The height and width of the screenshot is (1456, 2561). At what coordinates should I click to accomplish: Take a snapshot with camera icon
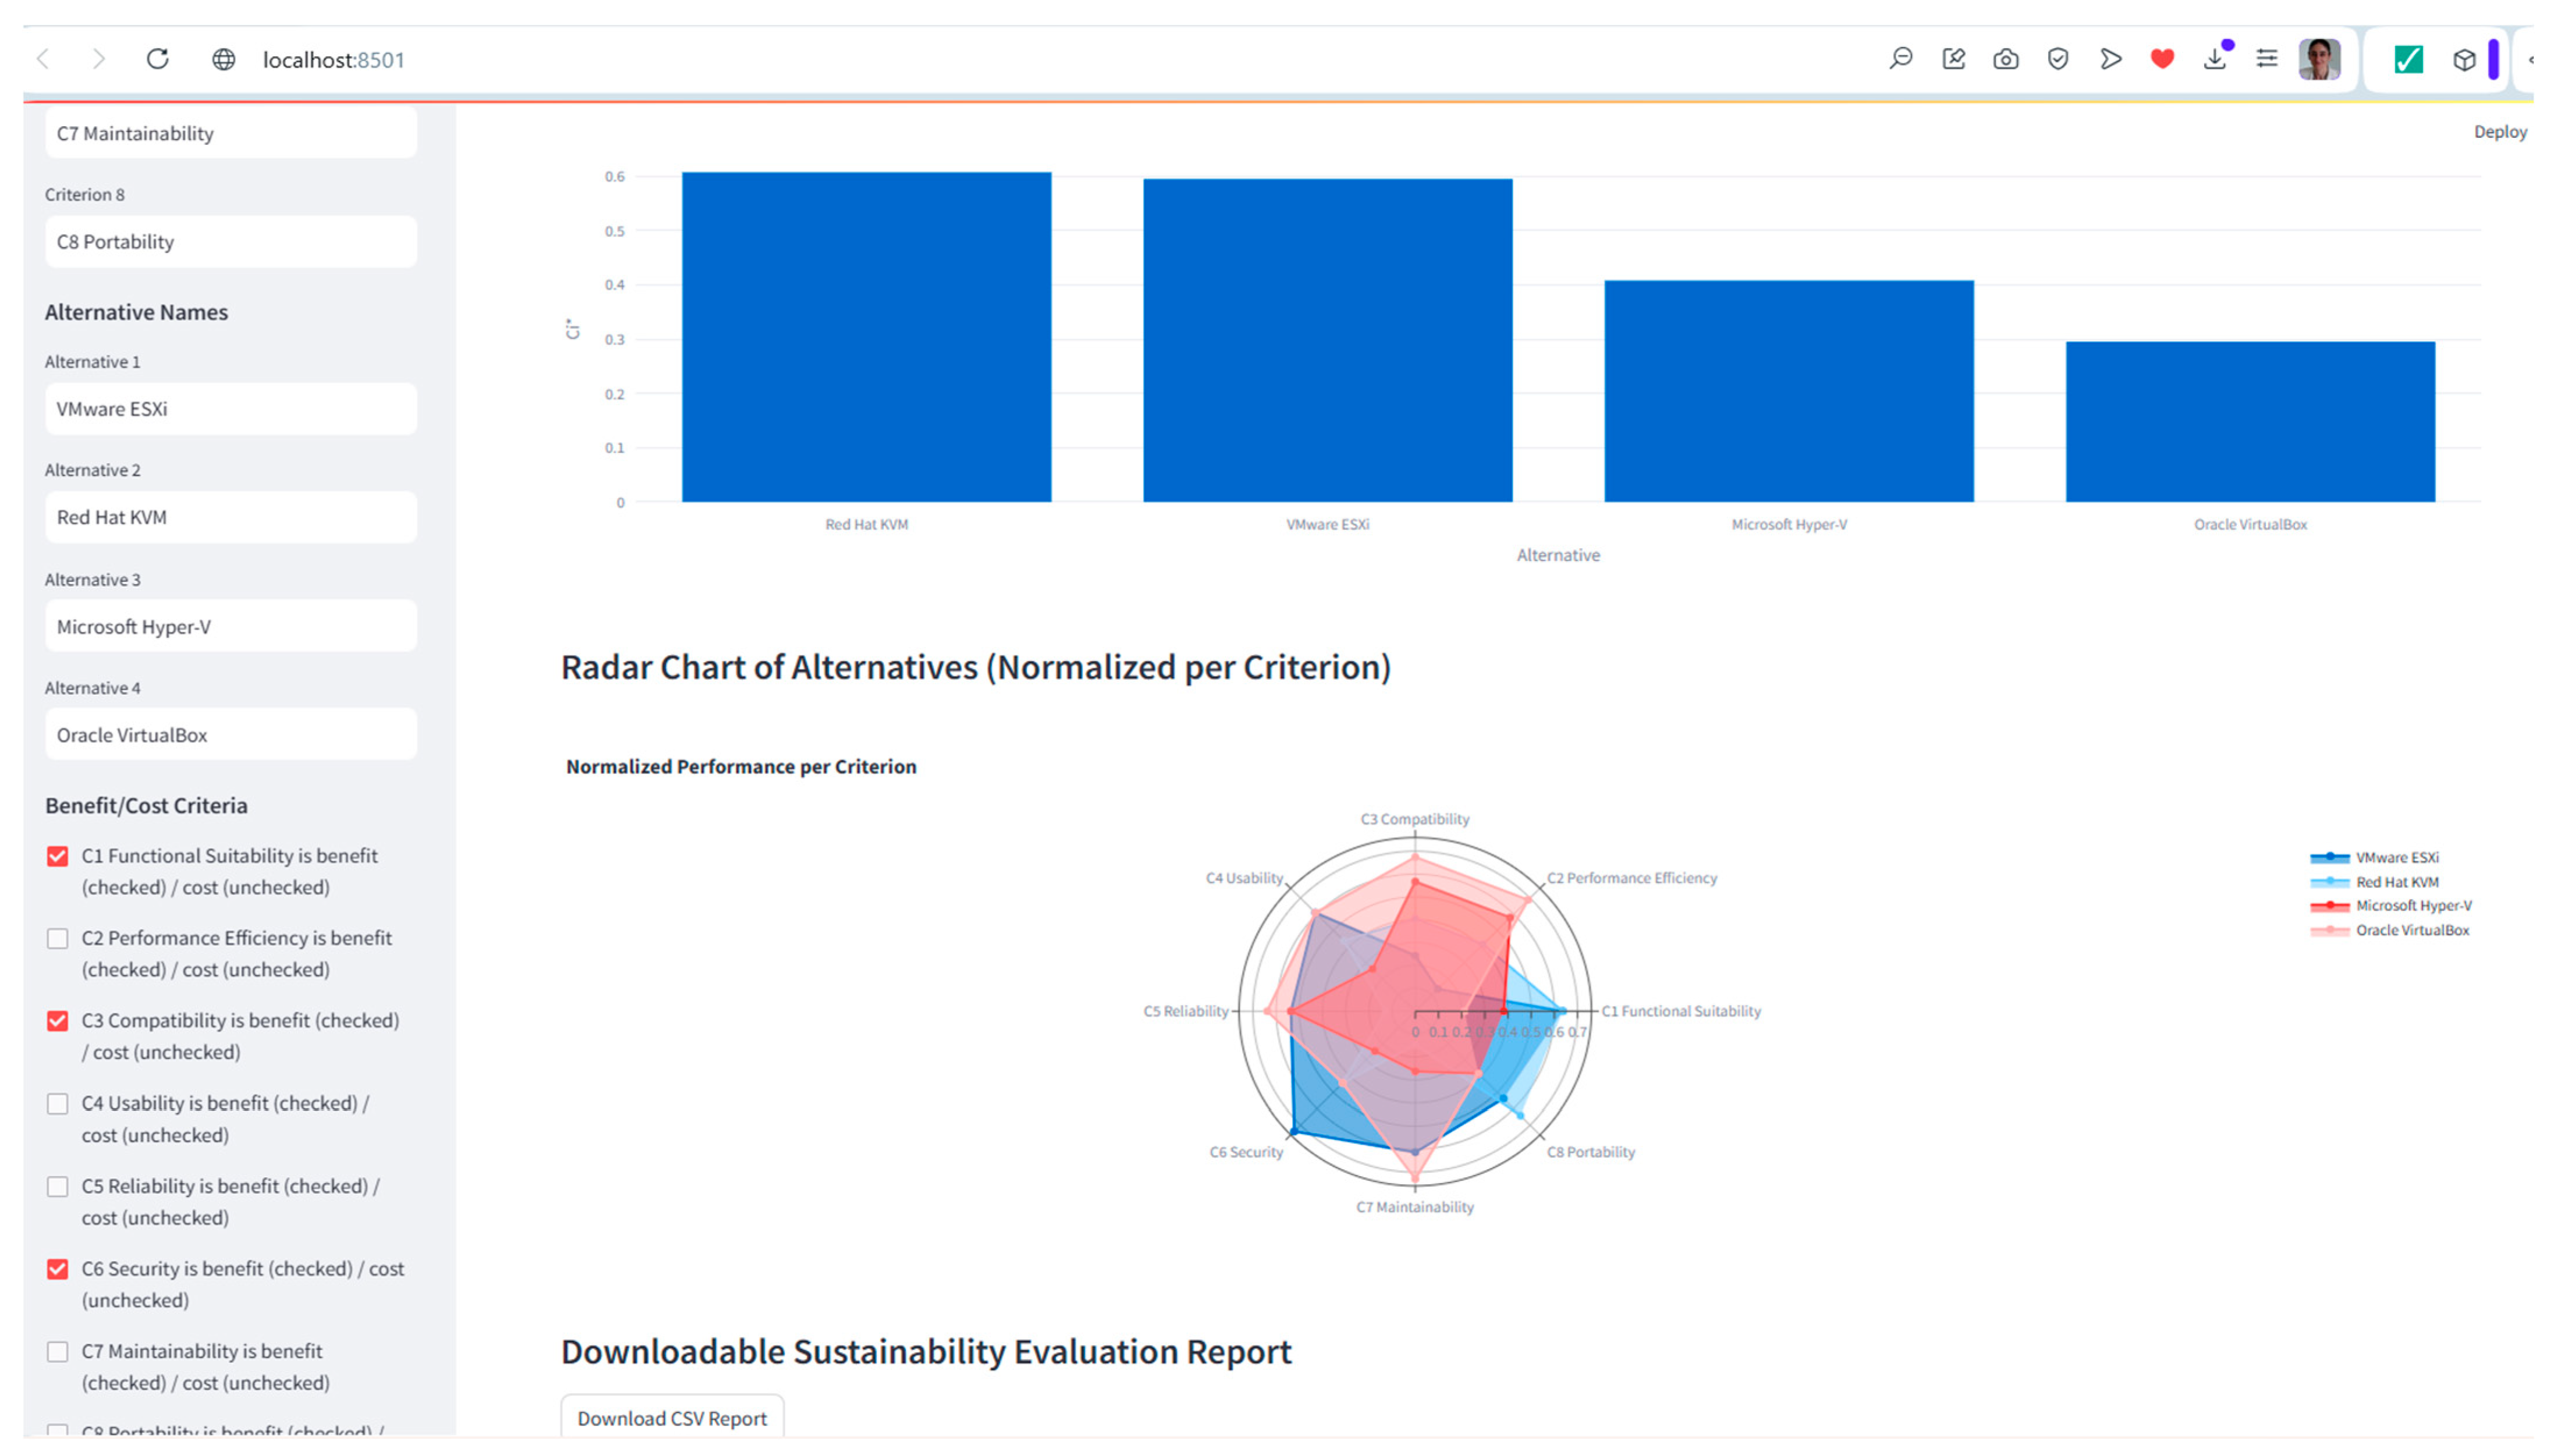click(x=2005, y=59)
